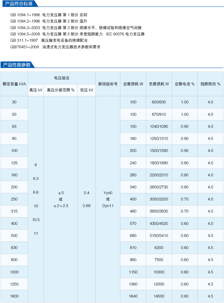Click the 短路阻抗 % column header

tap(210, 84)
